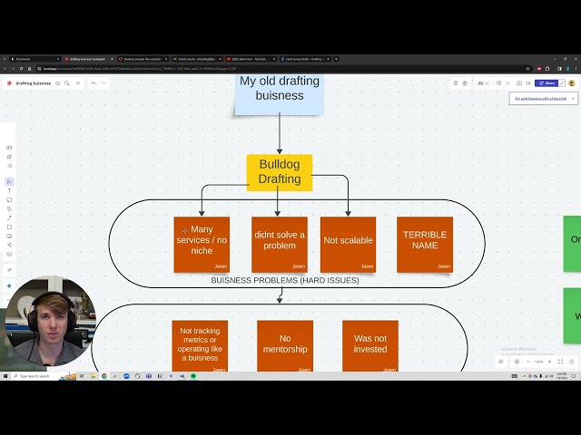Switch to the drafting business Lucidspark tab
The height and width of the screenshot is (435, 581).
click(88, 59)
